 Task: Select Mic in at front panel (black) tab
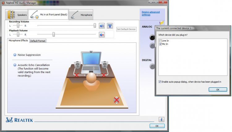(48, 15)
